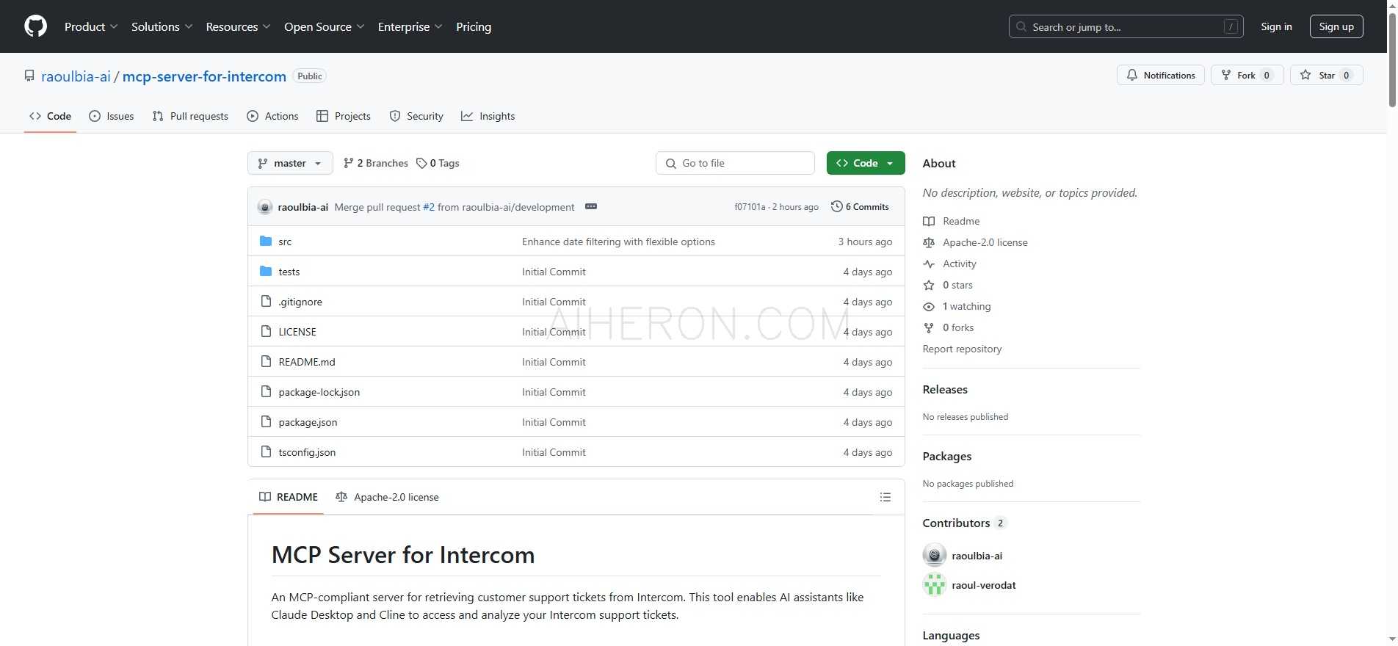
Task: Go to the GitHub homepage logo
Action: (35, 26)
